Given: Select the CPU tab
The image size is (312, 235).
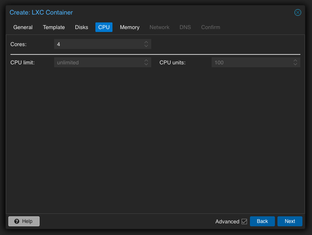Looking at the screenshot, I should (x=104, y=27).
